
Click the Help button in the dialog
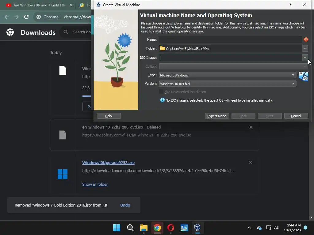point(109,116)
